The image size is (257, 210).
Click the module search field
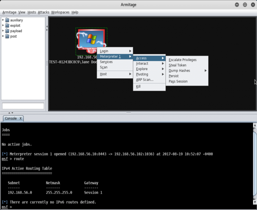[23, 106]
